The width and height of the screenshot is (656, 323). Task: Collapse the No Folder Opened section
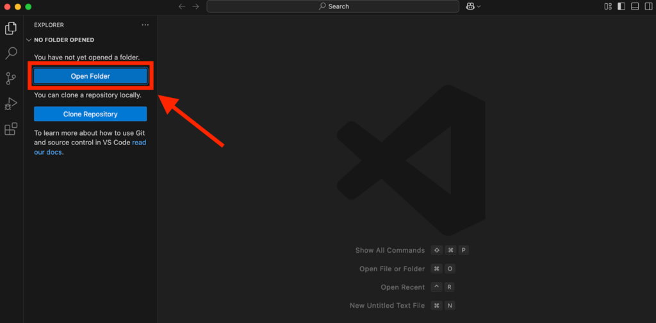(29, 40)
